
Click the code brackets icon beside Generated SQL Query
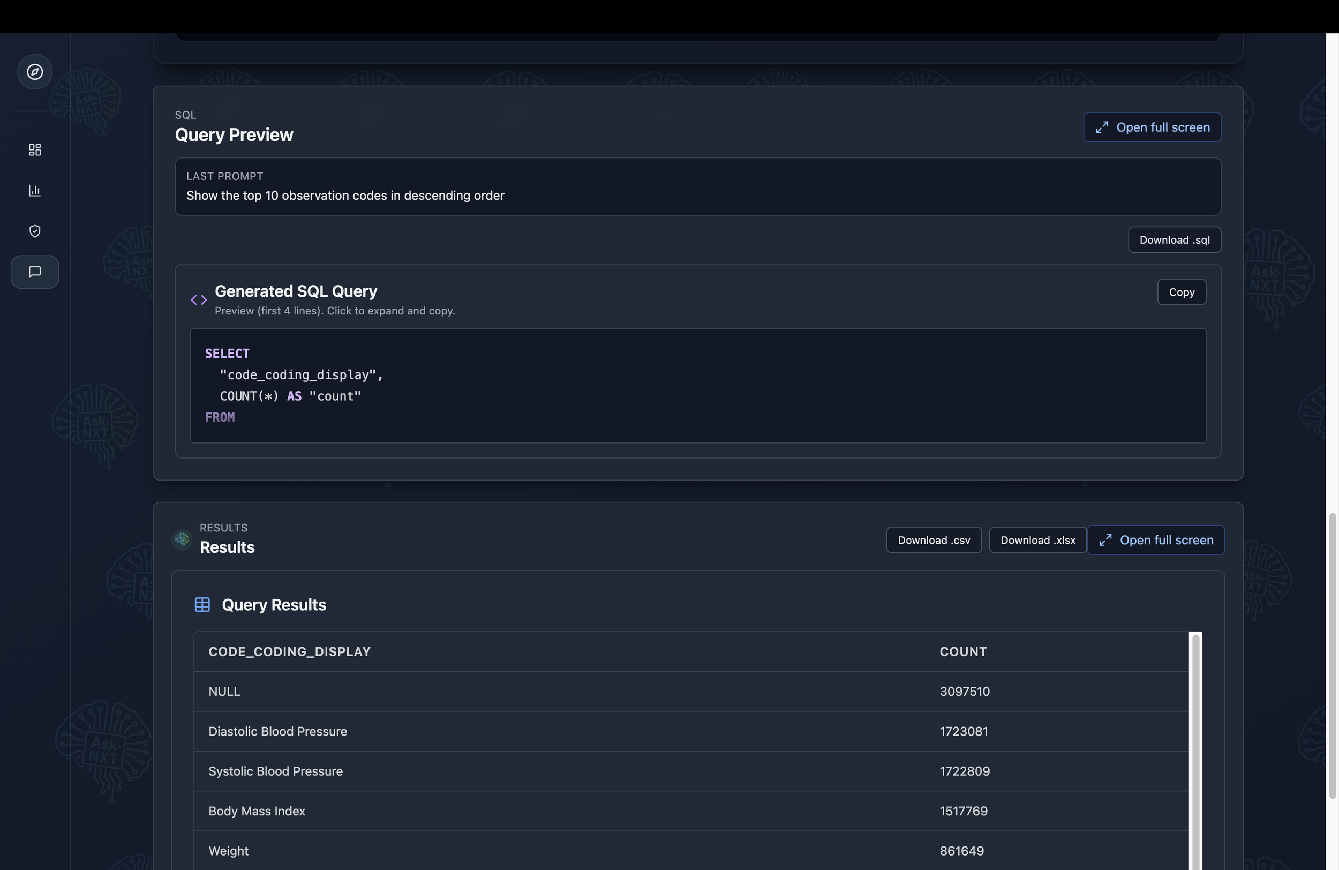(x=199, y=300)
